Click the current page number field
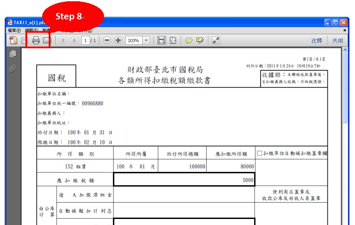 85,41
